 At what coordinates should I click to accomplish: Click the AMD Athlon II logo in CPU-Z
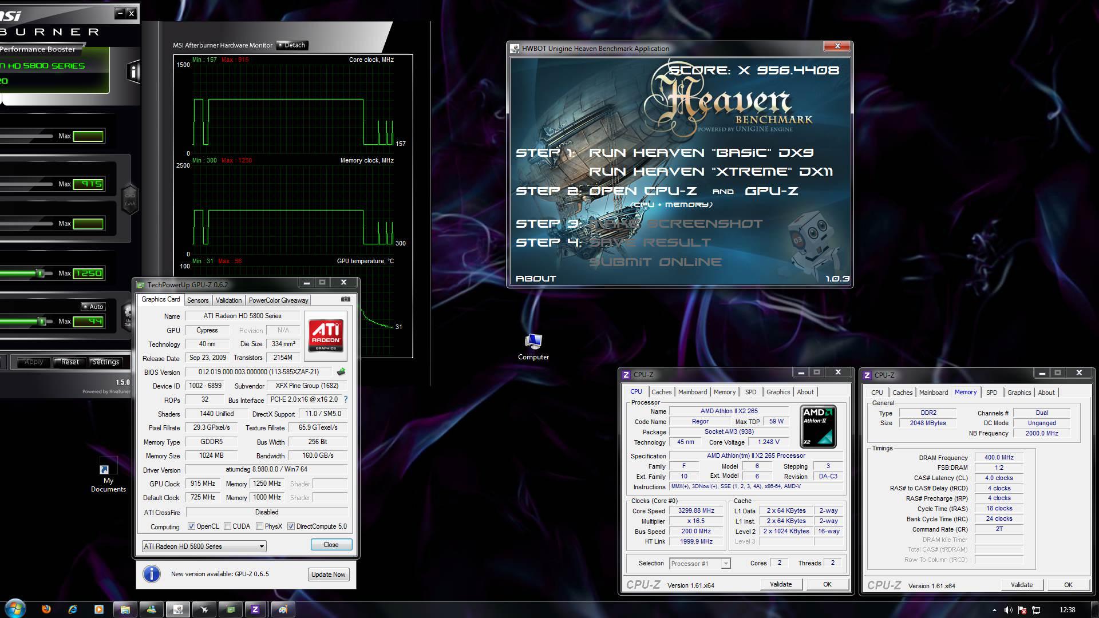(819, 426)
